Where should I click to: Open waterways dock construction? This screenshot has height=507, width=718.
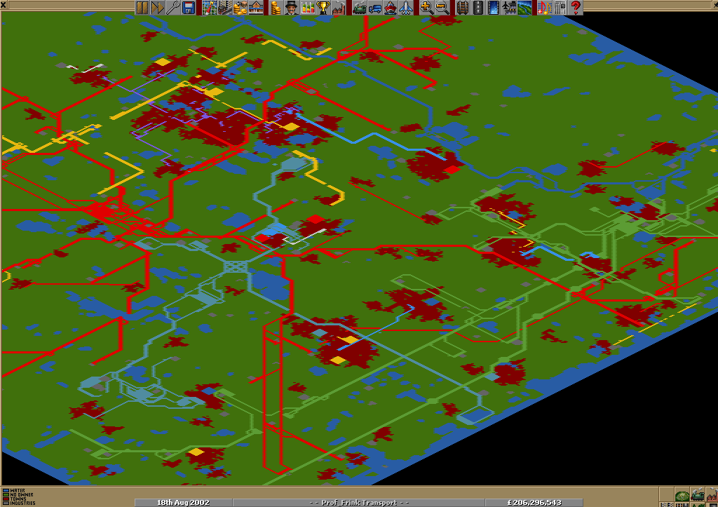tap(494, 7)
